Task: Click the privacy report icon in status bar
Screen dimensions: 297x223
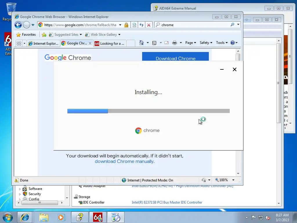Action: pyautogui.click(x=204, y=180)
